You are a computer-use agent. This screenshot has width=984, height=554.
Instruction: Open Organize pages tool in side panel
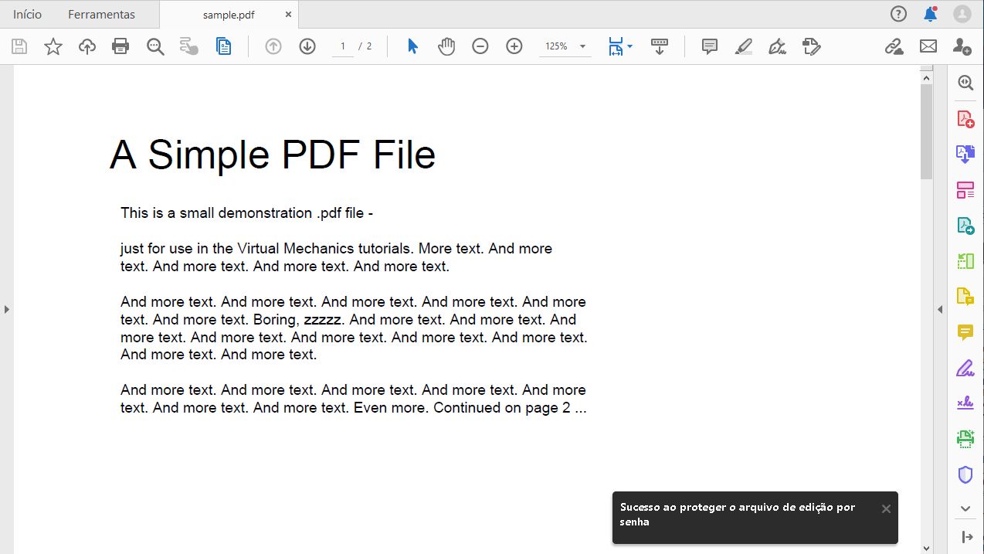click(965, 190)
